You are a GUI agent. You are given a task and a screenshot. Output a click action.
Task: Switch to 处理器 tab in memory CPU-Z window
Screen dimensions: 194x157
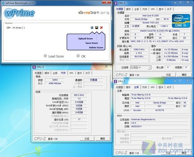point(38,73)
